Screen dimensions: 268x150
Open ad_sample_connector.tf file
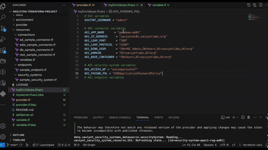click(x=36, y=40)
